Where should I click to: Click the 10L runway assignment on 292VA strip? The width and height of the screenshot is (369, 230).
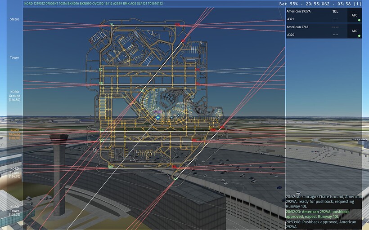335,12
